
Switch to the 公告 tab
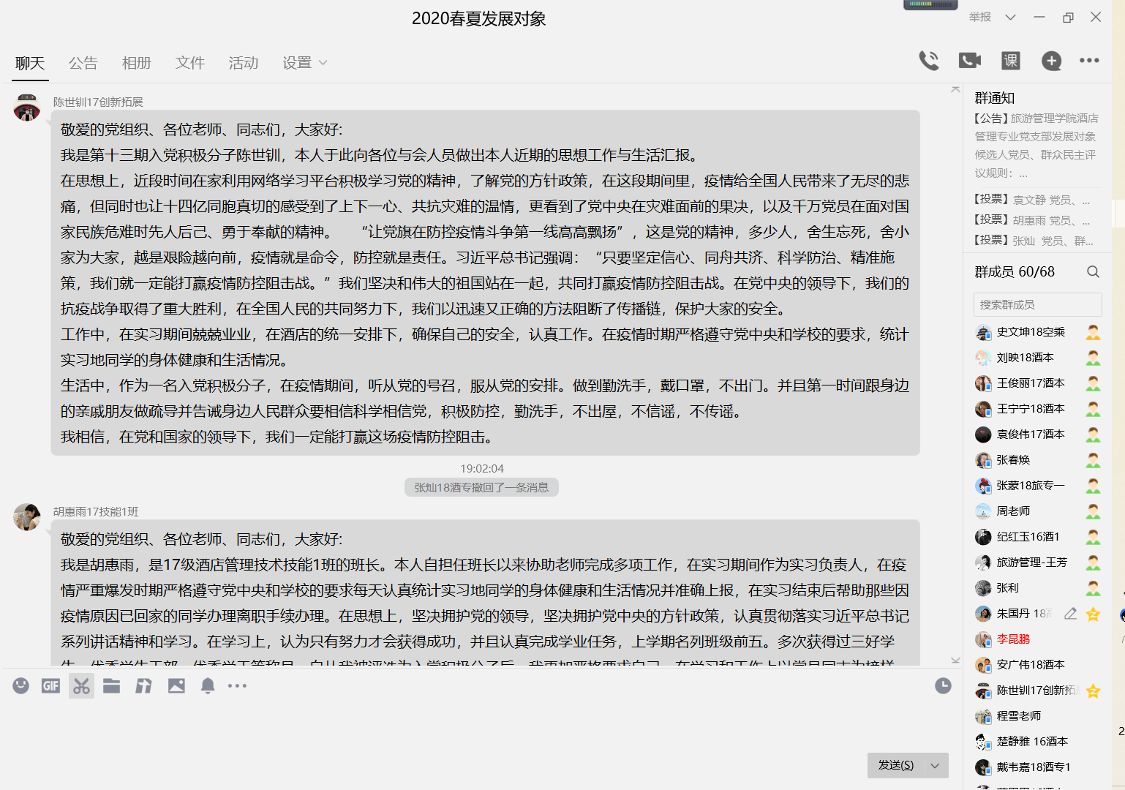[83, 63]
